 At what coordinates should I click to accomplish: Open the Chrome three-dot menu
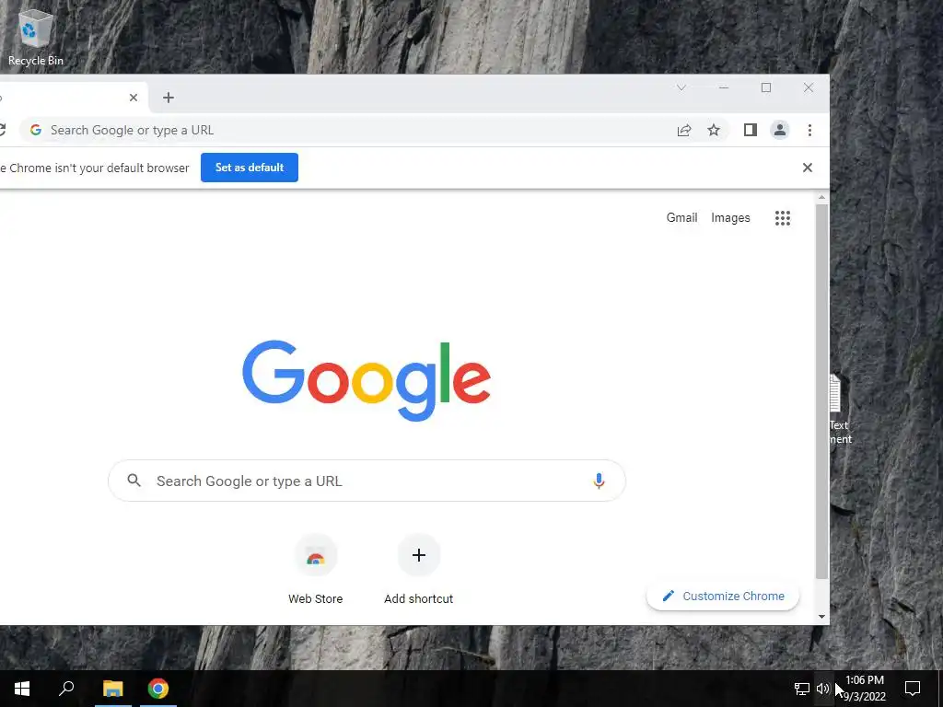(809, 130)
